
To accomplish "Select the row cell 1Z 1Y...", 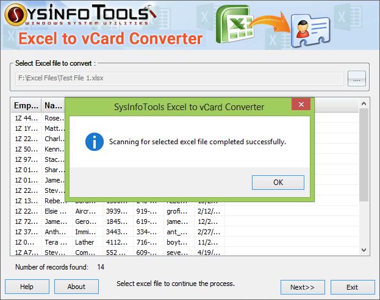I will click(x=26, y=128).
